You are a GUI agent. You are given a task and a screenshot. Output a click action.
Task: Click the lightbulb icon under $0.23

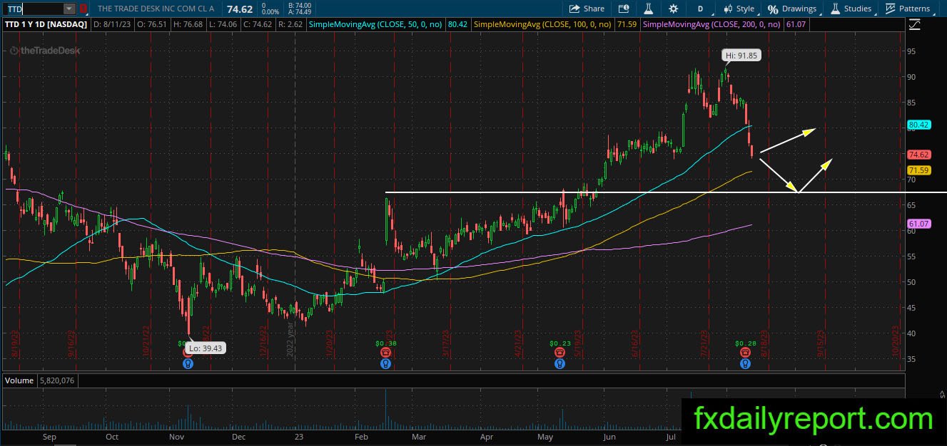tap(559, 363)
